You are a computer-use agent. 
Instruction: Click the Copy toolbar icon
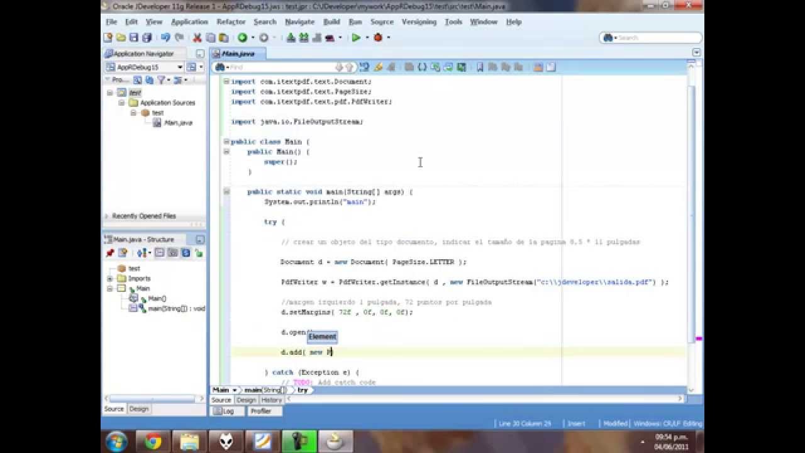pos(210,38)
